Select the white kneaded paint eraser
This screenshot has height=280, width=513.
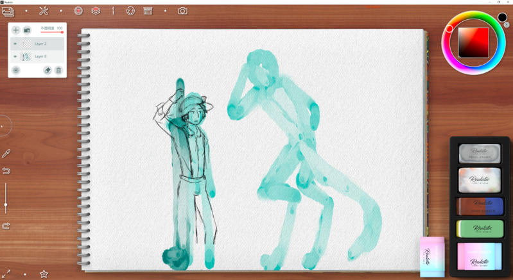(480, 180)
